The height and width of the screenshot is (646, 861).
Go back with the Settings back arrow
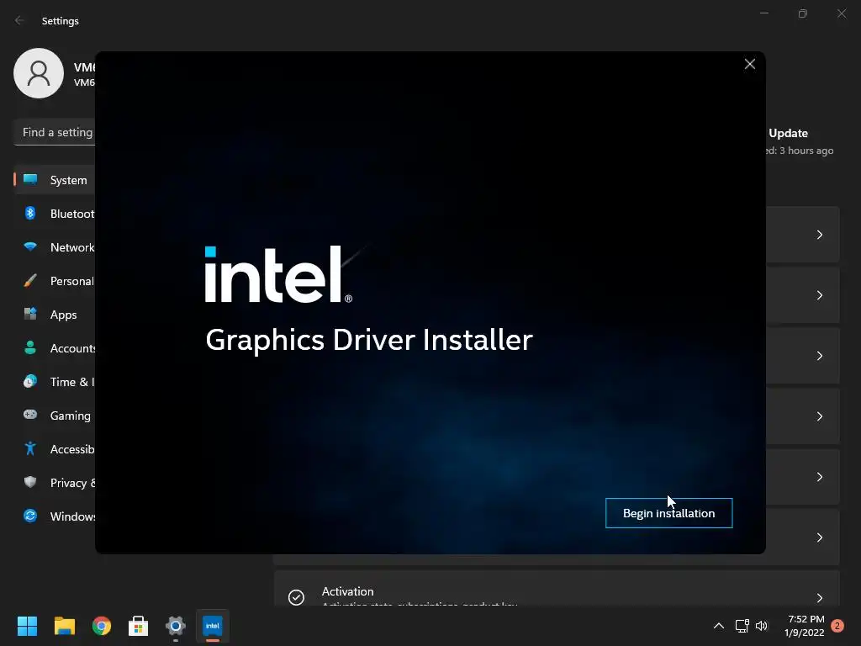pyautogui.click(x=19, y=20)
